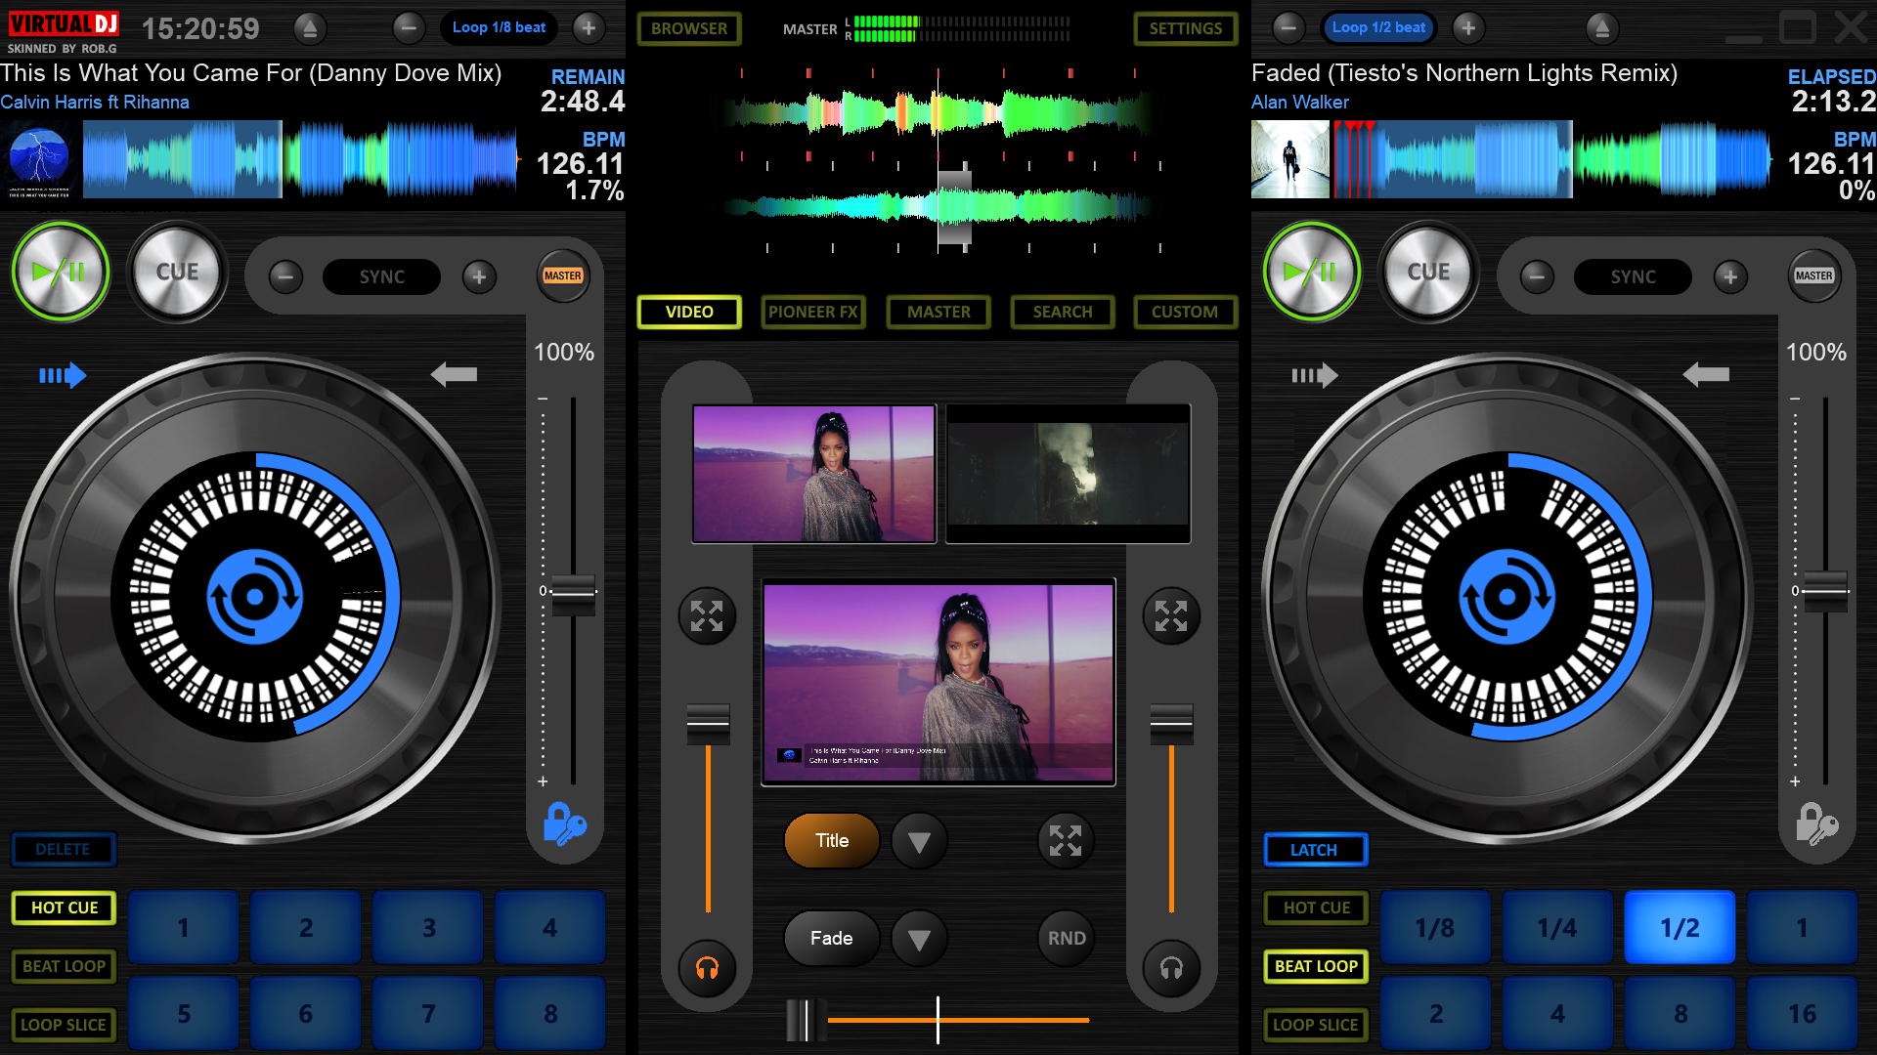Click the left deck back arrow icon
The width and height of the screenshot is (1877, 1055).
pos(454,373)
